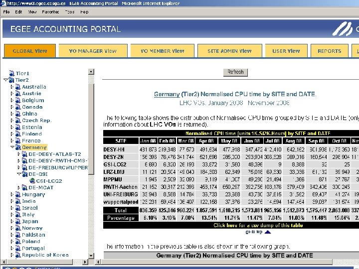The width and height of the screenshot is (359, 269).
Task: Click the Germany node icon
Action: coord(18,147)
